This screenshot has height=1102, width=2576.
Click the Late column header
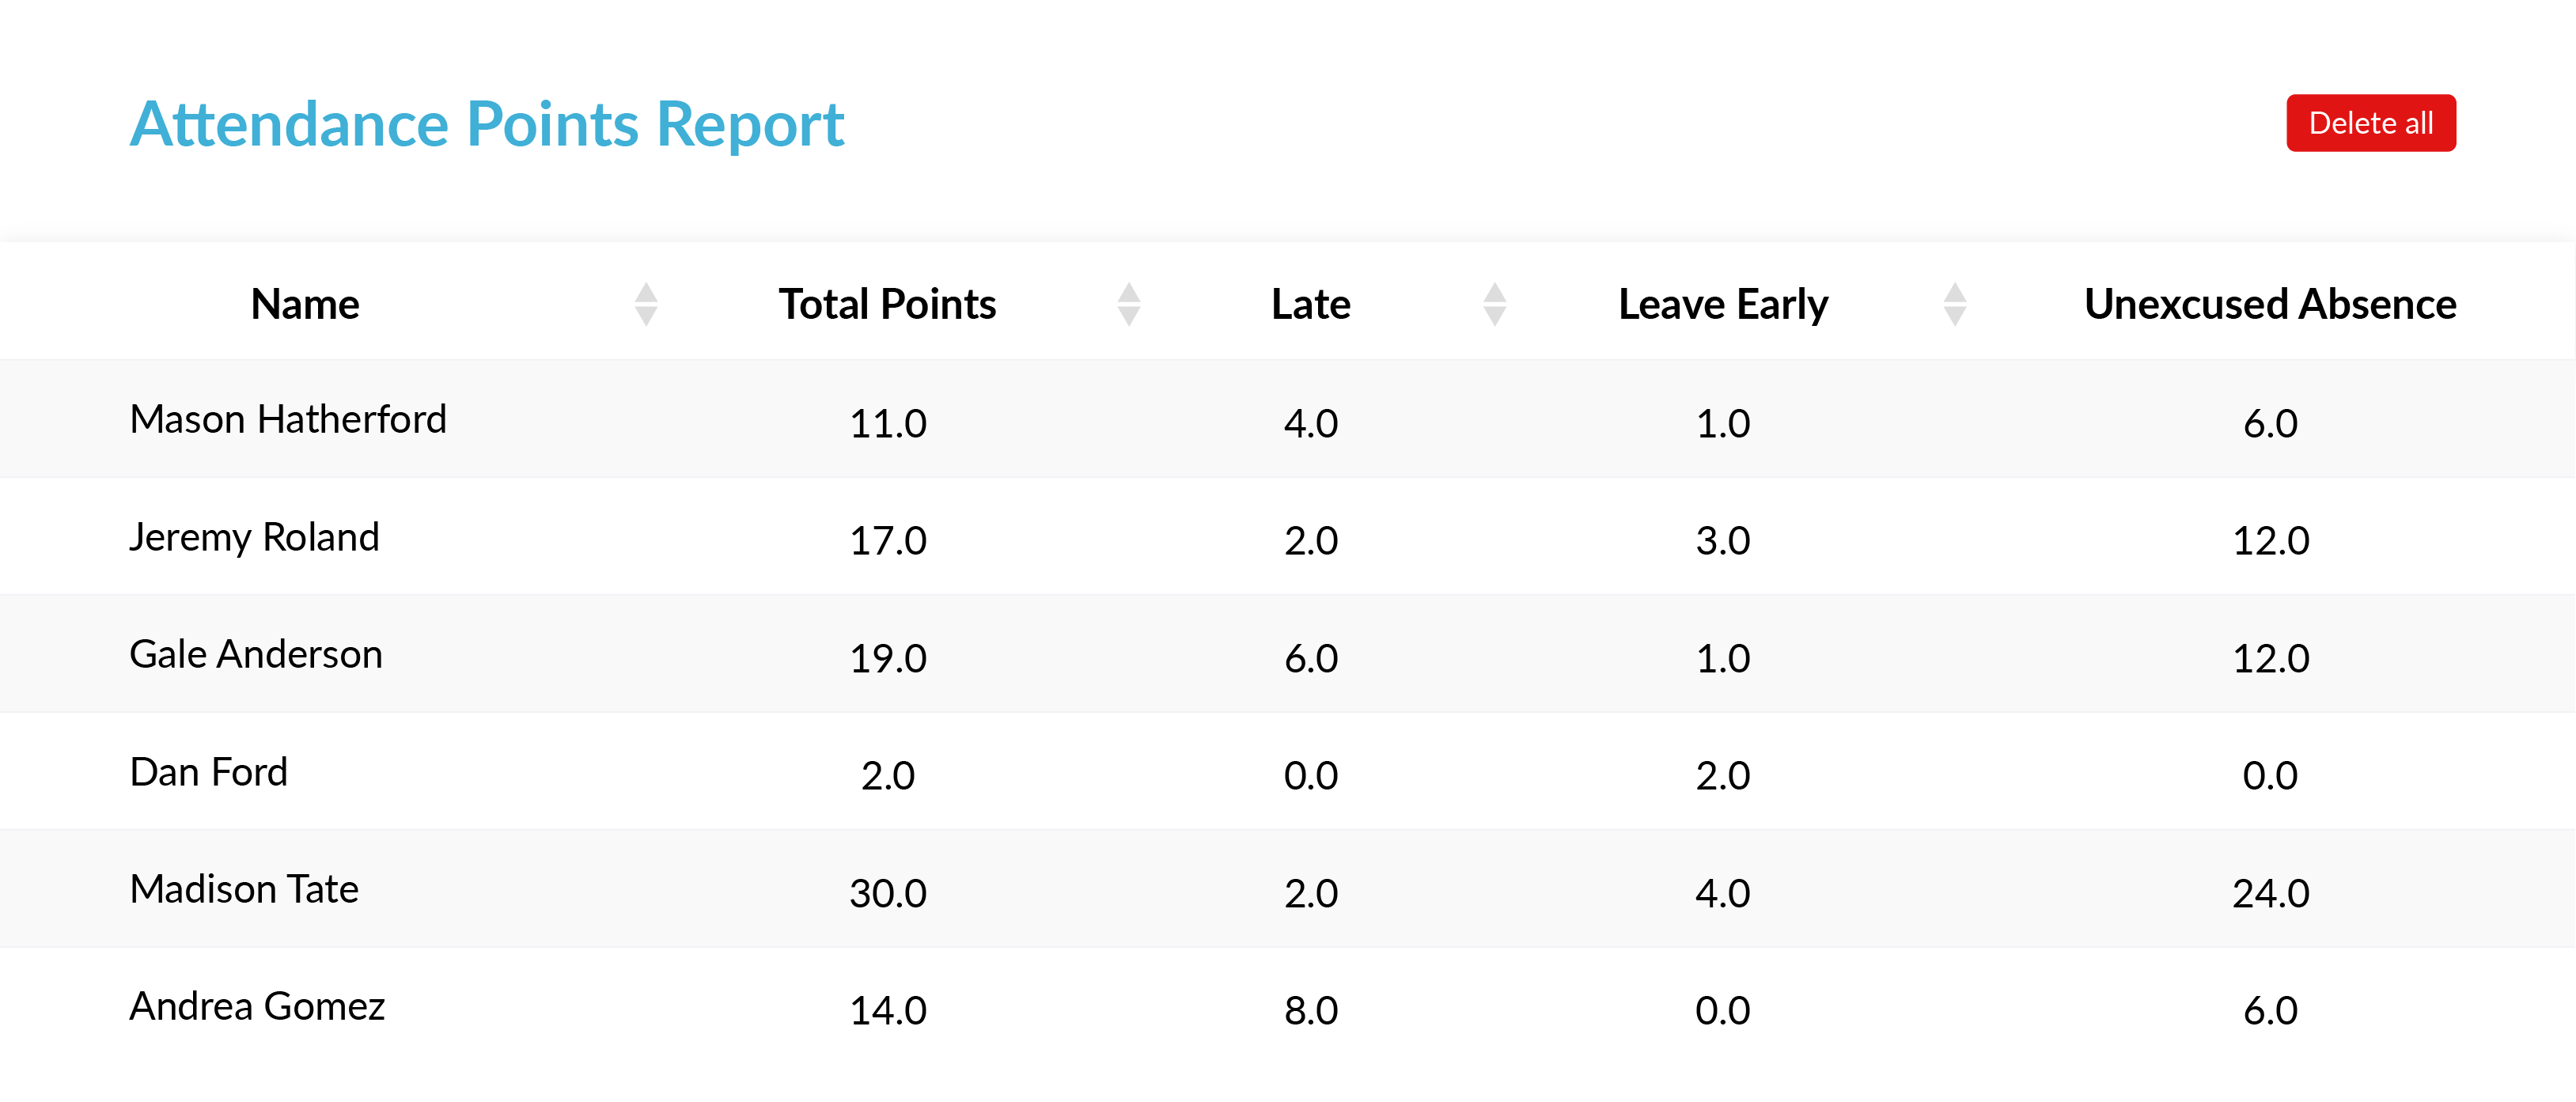pos(1310,304)
